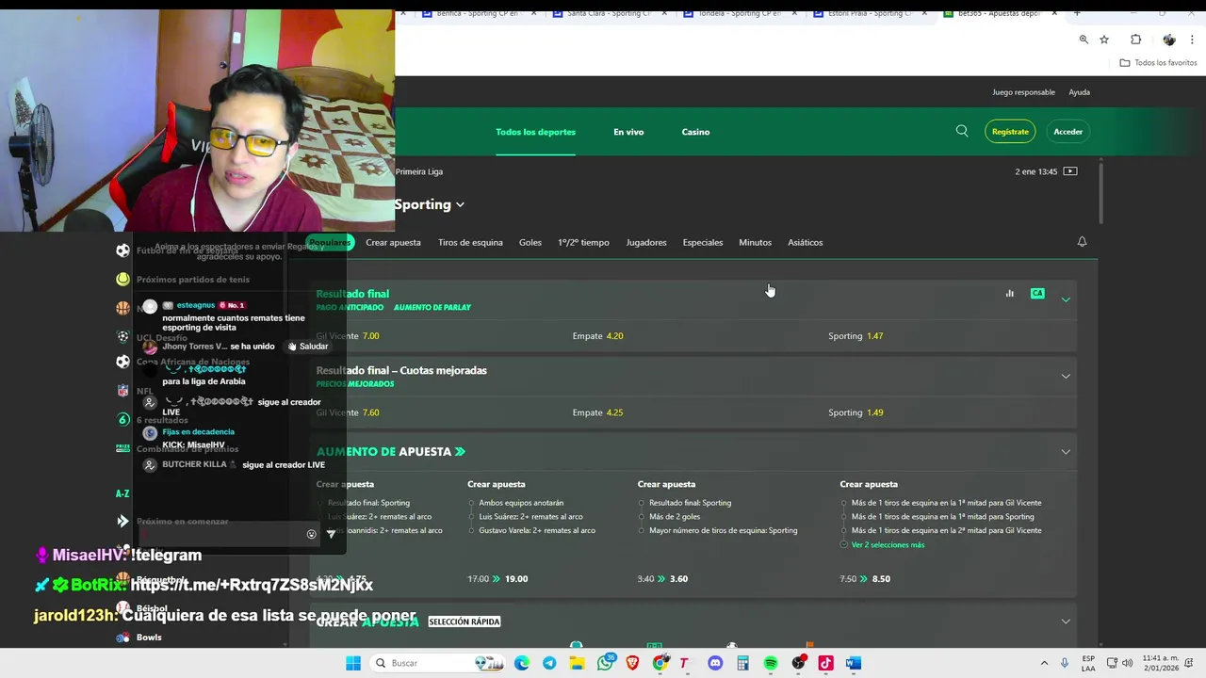Bet on Sporting at 1.47
The height and width of the screenshot is (678, 1206).
coord(856,336)
